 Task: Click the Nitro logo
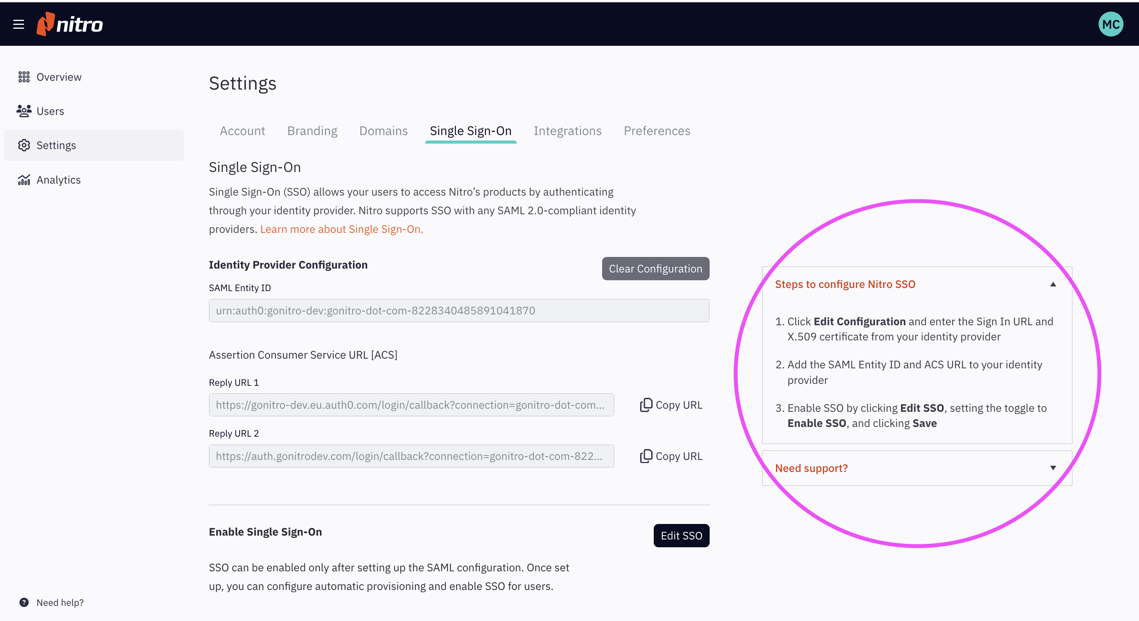pyautogui.click(x=70, y=24)
